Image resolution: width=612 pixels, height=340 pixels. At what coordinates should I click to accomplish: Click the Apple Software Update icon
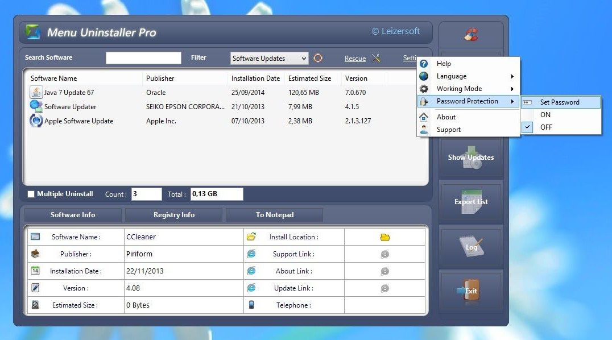pyautogui.click(x=36, y=121)
